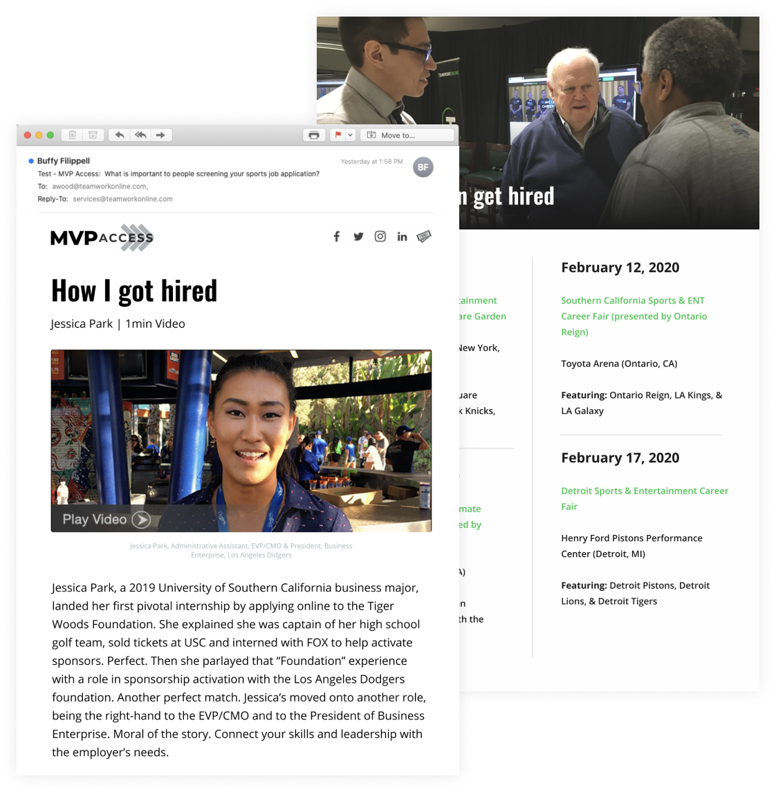776x792 pixels.
Task: Forward the email
Action: pos(160,135)
